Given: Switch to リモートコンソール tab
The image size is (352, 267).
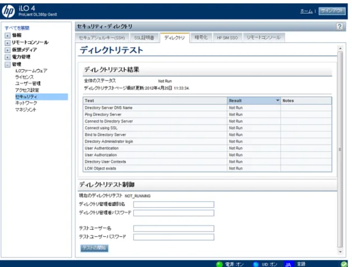Looking at the screenshot, I should pos(264,38).
